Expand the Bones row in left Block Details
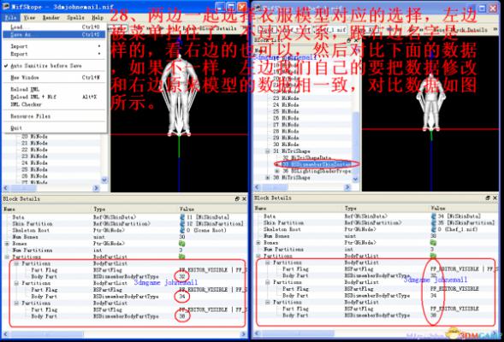This screenshot has height=342, width=504. (x=7, y=244)
